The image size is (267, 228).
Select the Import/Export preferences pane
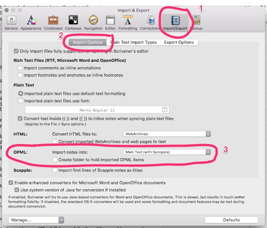tap(175, 23)
